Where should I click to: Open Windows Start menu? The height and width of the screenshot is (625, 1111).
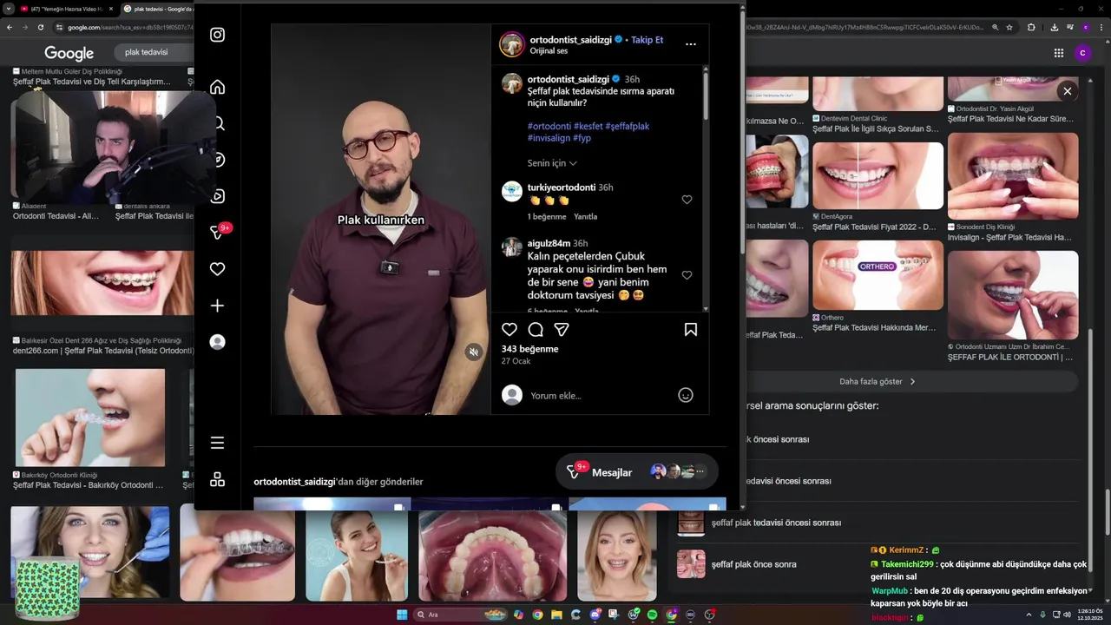[x=402, y=615]
